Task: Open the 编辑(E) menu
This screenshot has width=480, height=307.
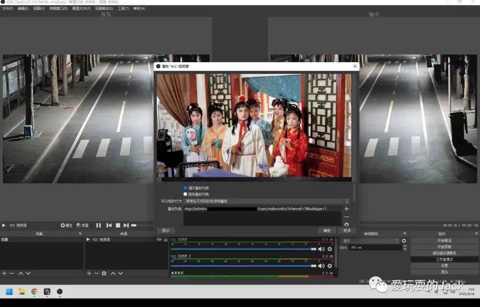Action: 23,8
